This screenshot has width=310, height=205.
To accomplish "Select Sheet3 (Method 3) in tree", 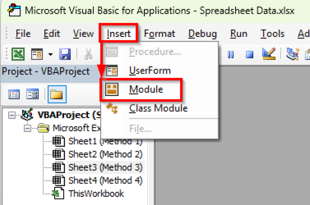I will pos(105,167).
